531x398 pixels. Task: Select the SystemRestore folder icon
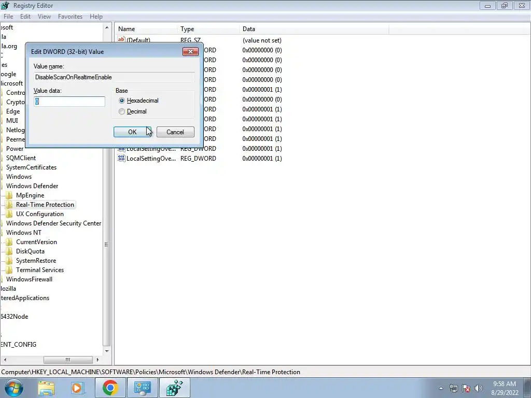[9, 261]
